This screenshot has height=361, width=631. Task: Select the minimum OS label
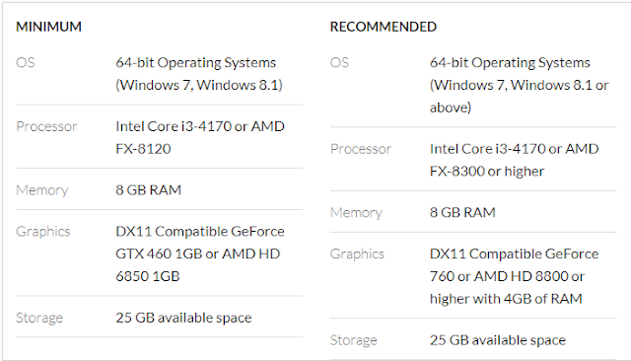click(x=26, y=62)
